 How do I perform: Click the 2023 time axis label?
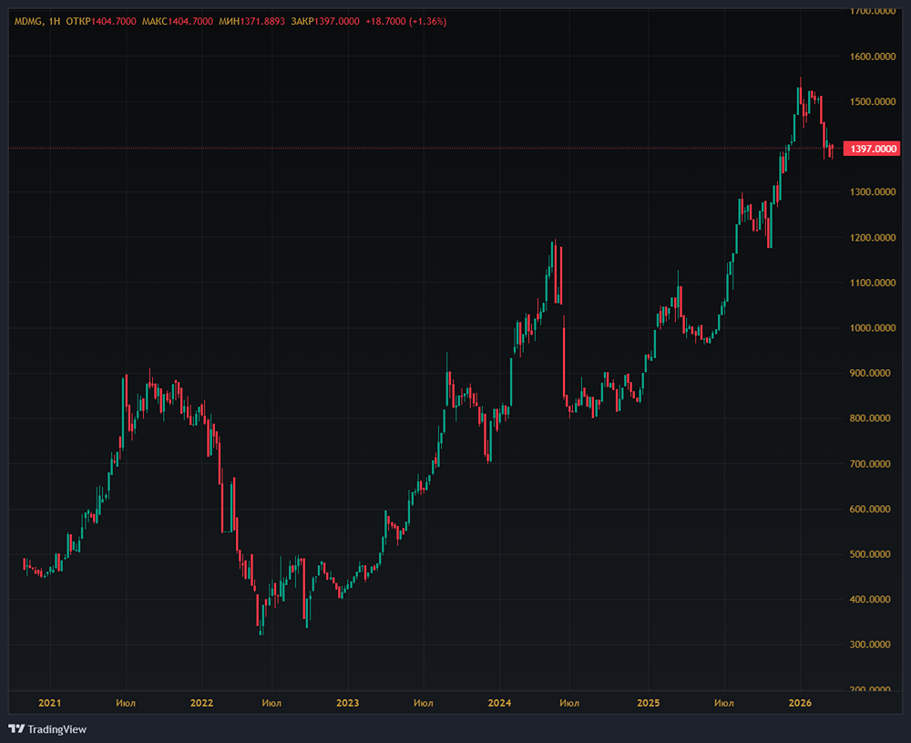347,703
